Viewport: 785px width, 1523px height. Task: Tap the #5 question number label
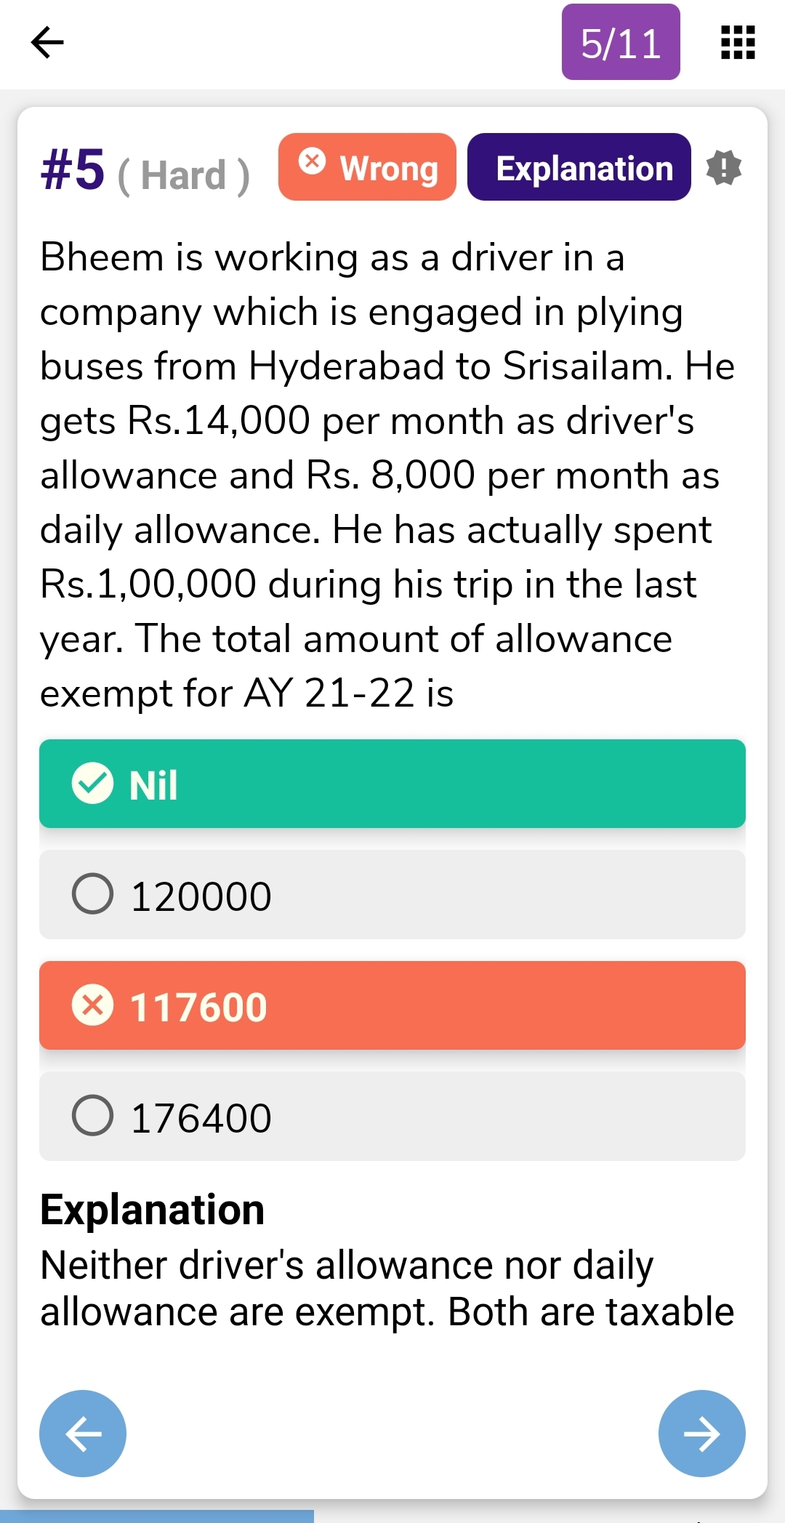click(x=73, y=169)
